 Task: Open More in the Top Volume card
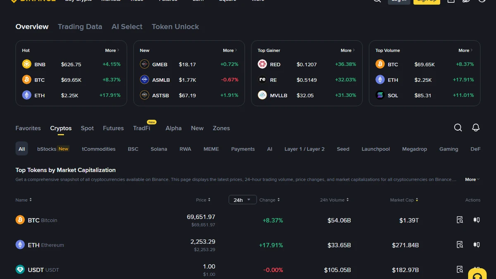(465, 50)
